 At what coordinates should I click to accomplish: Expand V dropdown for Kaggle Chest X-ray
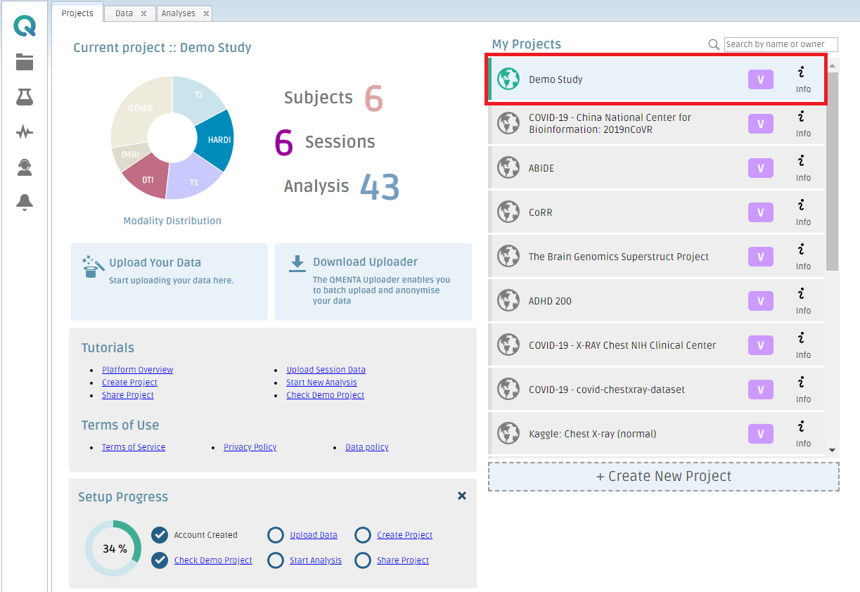point(760,434)
